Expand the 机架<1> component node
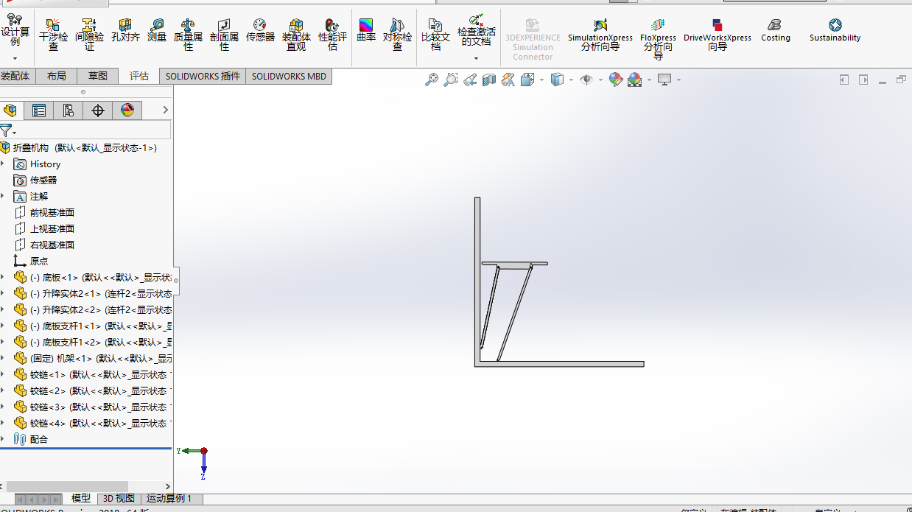The height and width of the screenshot is (512, 912). coord(3,358)
